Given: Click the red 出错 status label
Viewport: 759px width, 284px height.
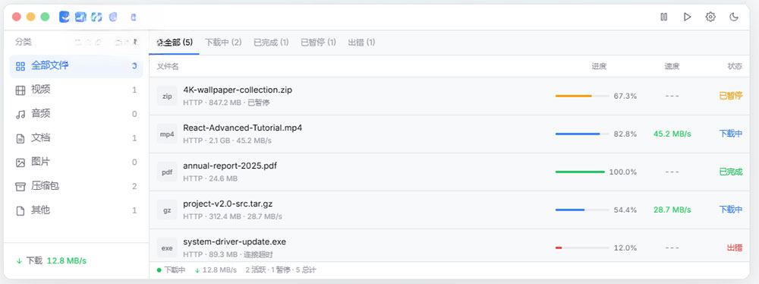Looking at the screenshot, I should click(734, 248).
